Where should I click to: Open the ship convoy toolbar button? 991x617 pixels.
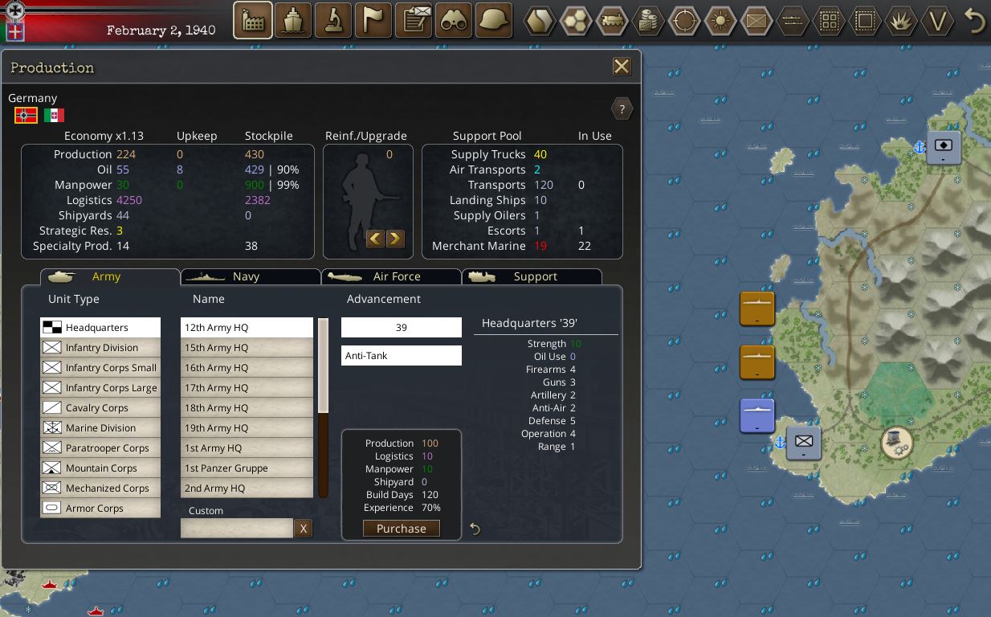tap(293, 20)
